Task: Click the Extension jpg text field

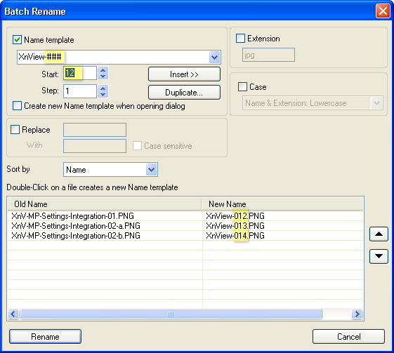Action: point(268,55)
